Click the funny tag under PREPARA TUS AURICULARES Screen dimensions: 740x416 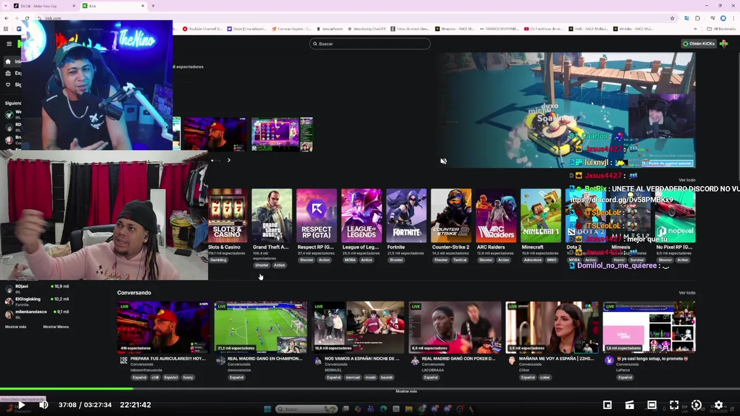pyautogui.click(x=188, y=377)
